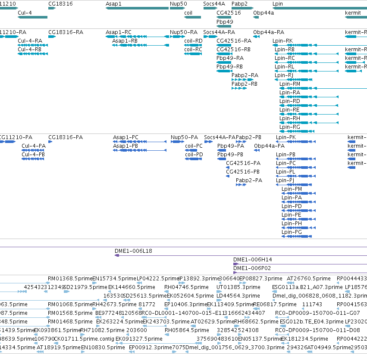Click transcript coil-RD

click(x=193, y=45)
